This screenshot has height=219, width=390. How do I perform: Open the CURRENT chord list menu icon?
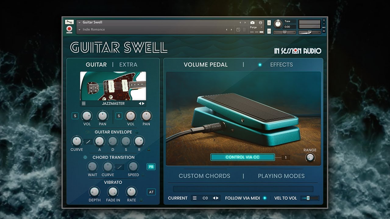point(194,198)
